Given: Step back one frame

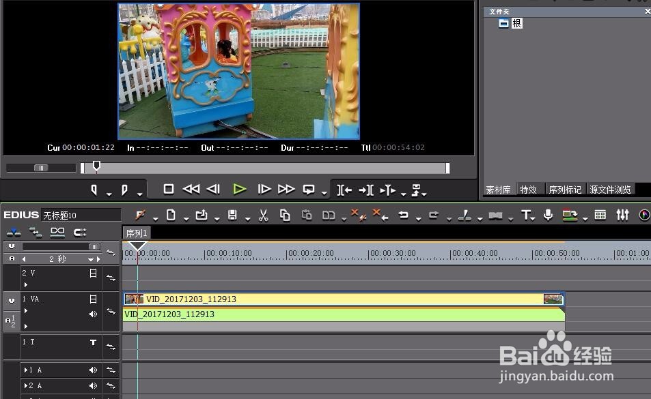Looking at the screenshot, I should tap(213, 190).
